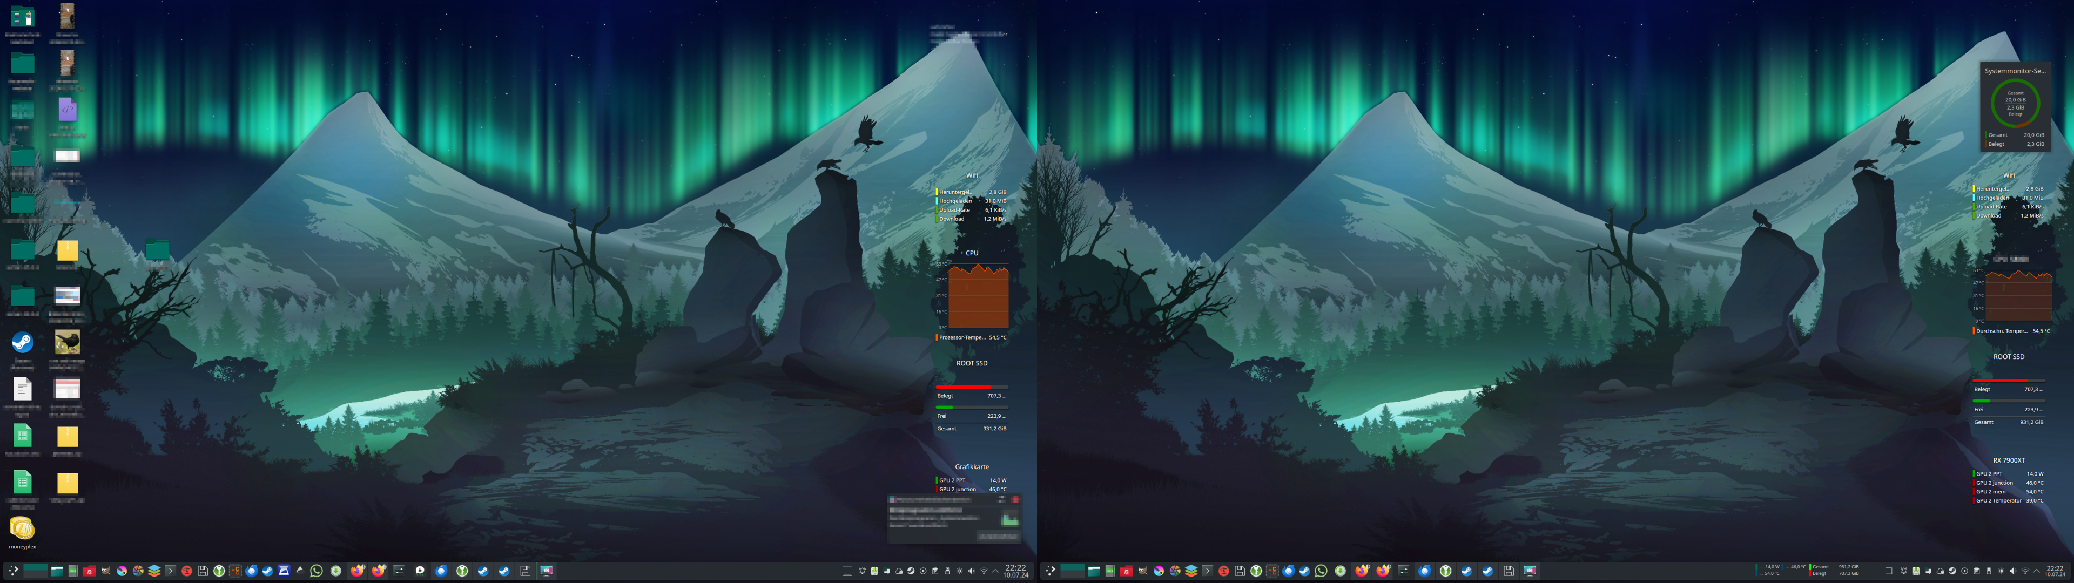
Task: Expand hidden tray icons on the left screen
Action: click(x=996, y=571)
